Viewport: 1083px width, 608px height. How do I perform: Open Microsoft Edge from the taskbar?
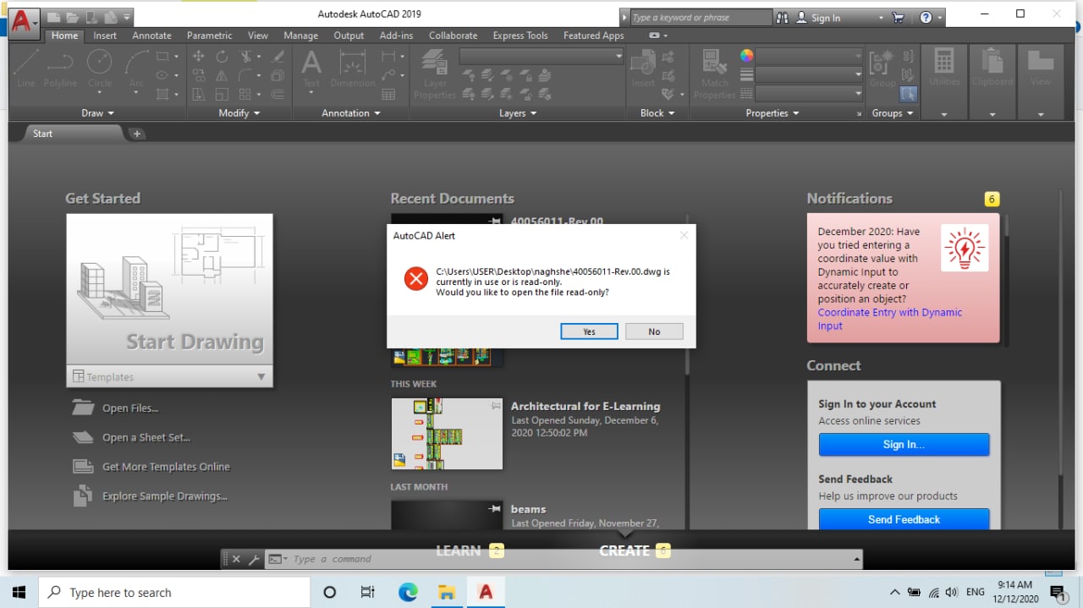(408, 592)
